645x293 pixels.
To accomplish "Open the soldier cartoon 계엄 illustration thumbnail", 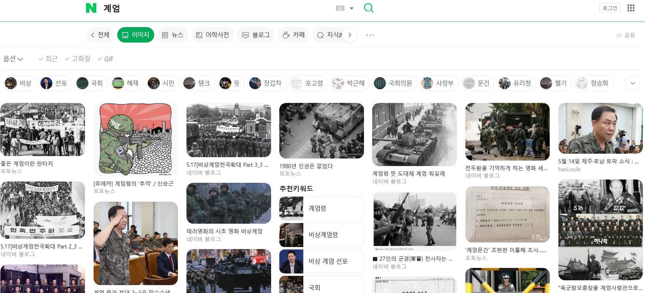I will 136,139.
